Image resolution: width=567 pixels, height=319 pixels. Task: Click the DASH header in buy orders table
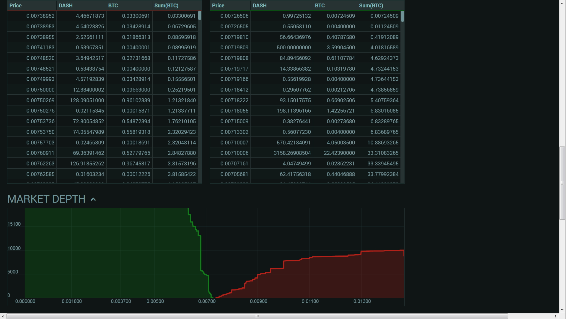(260, 6)
